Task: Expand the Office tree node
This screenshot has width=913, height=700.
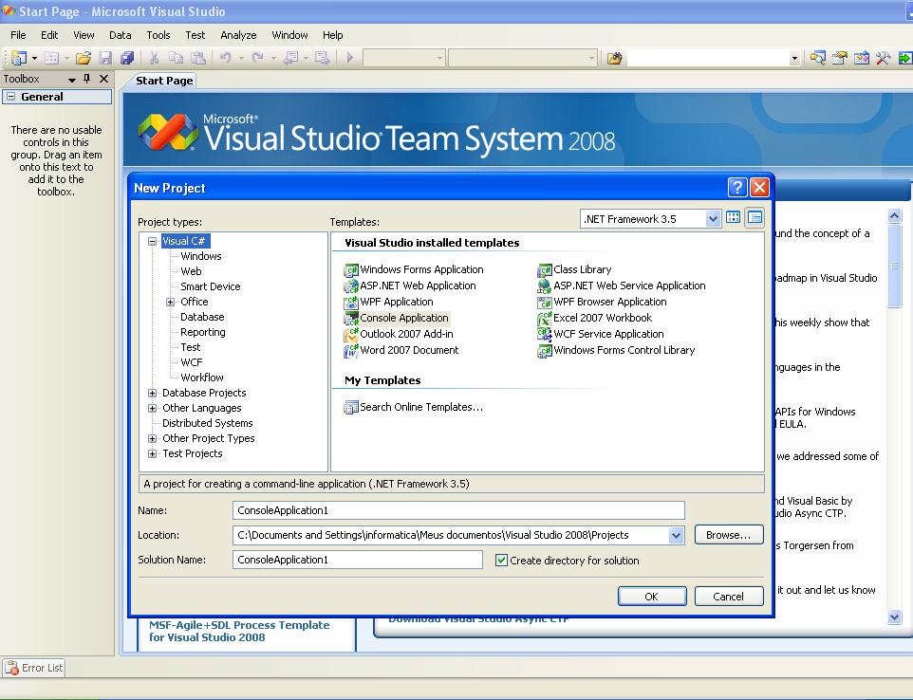Action: [171, 302]
